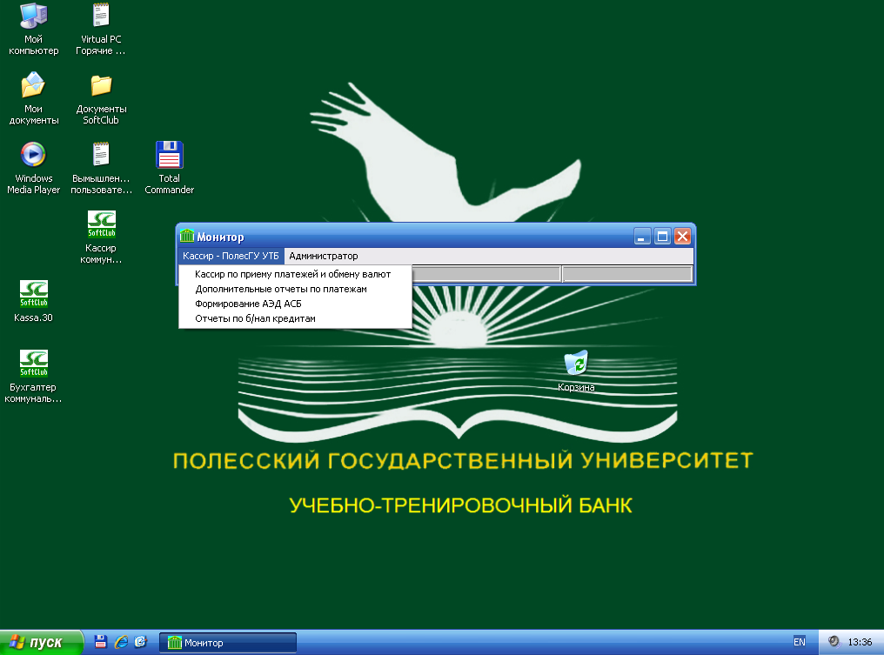Click the пуск Start button
This screenshot has height=655, width=884.
[41, 642]
